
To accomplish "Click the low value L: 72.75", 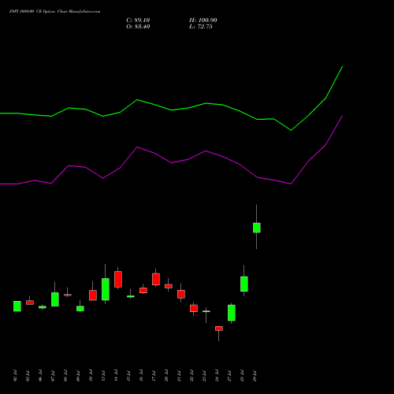I will tap(201, 27).
